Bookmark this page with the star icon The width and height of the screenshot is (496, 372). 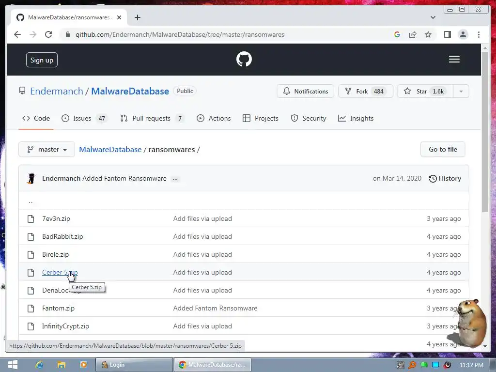pos(428,34)
